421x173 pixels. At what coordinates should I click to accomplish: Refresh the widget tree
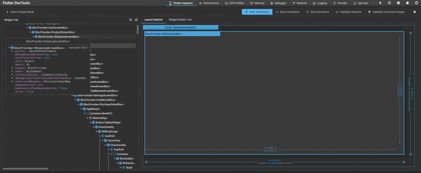click(136, 20)
